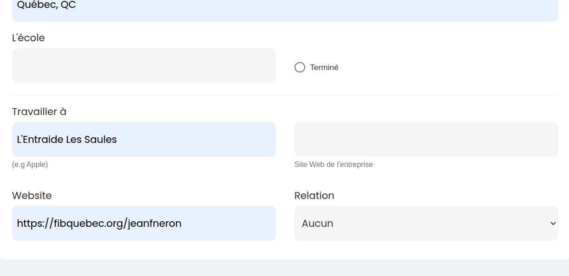Click the (e.g Apple) hint text
This screenshot has height=276, width=569.
coord(30,165)
